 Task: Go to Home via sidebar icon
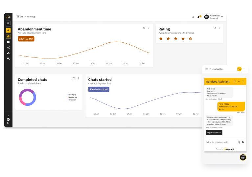pos(8,36)
